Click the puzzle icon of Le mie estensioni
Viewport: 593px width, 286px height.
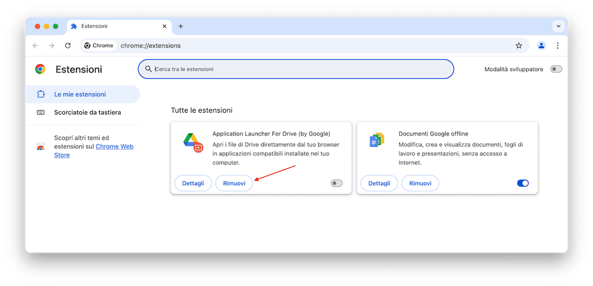point(41,94)
